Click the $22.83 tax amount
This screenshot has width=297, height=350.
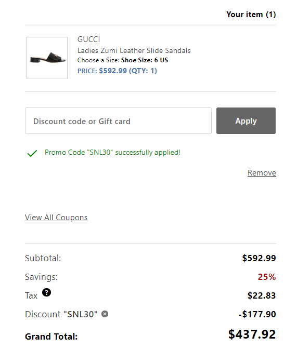click(262, 295)
